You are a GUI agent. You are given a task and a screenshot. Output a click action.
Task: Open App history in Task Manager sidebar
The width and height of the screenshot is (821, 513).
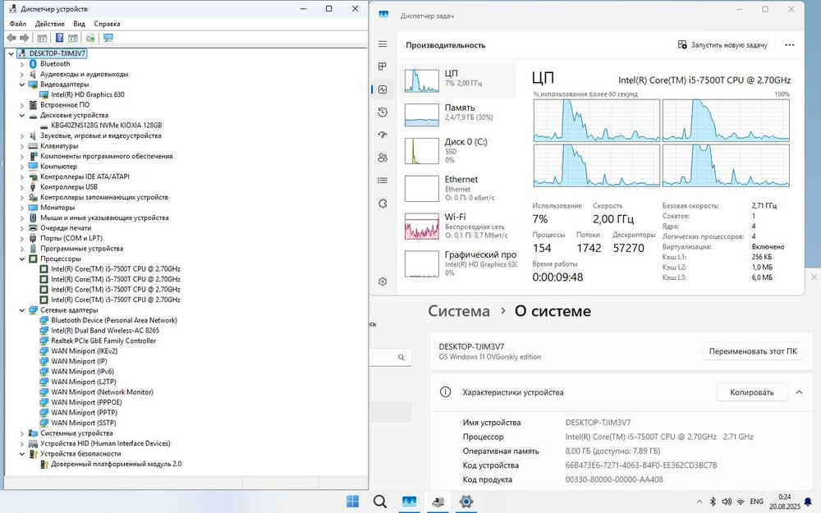tap(383, 112)
